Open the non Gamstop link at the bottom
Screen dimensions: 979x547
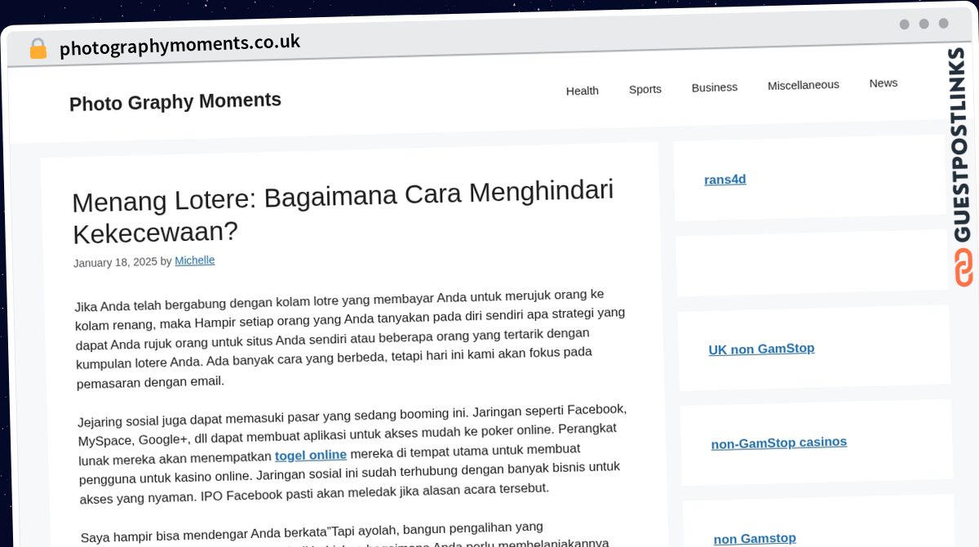point(755,538)
